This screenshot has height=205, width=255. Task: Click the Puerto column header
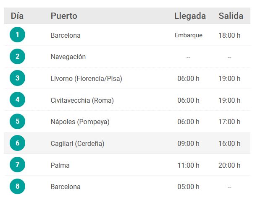[64, 16]
